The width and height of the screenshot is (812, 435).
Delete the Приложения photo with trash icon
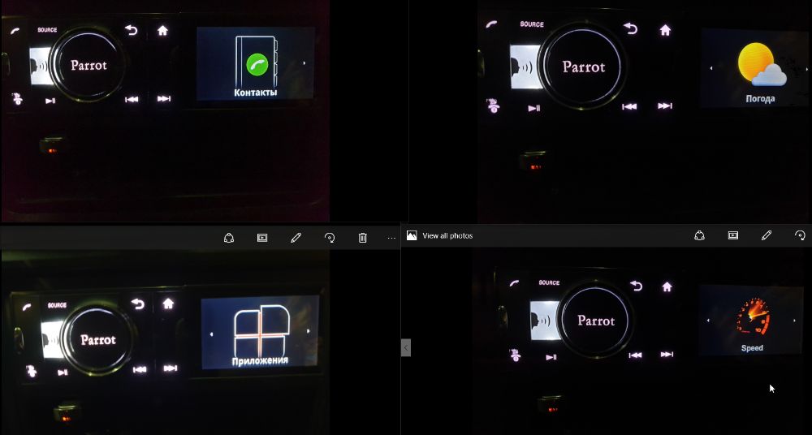(362, 238)
